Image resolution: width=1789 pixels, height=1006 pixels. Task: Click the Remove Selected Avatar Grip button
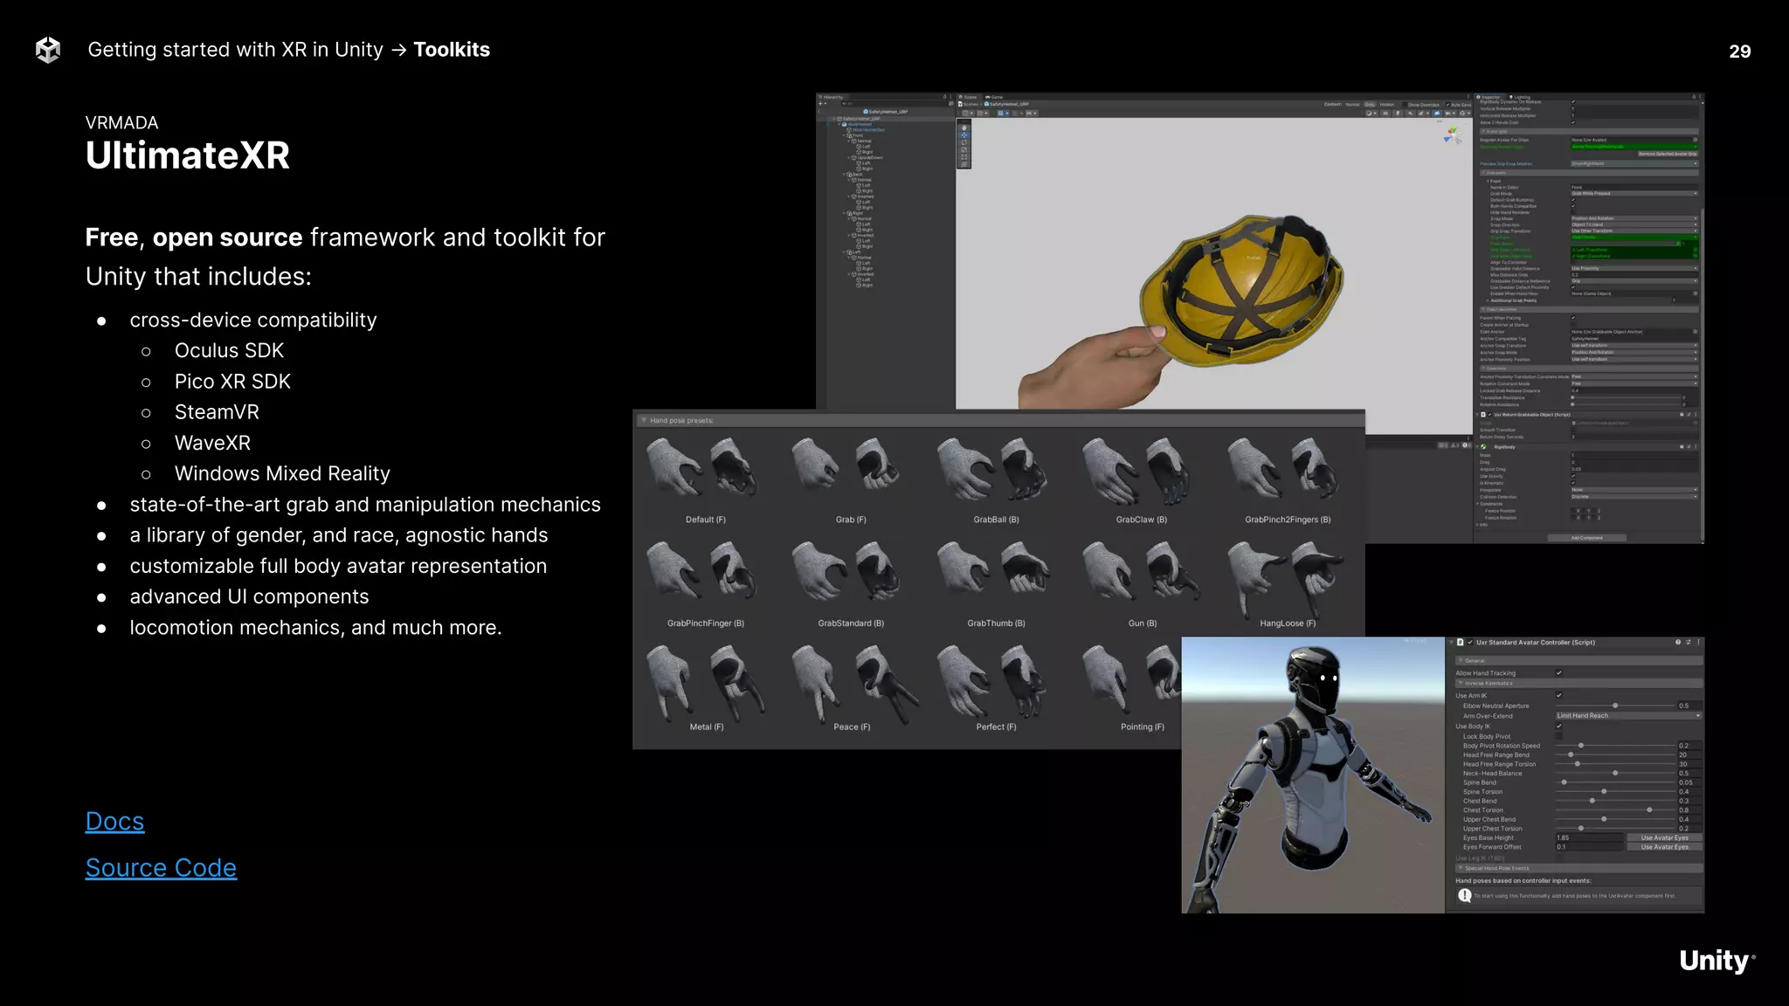tap(1667, 154)
